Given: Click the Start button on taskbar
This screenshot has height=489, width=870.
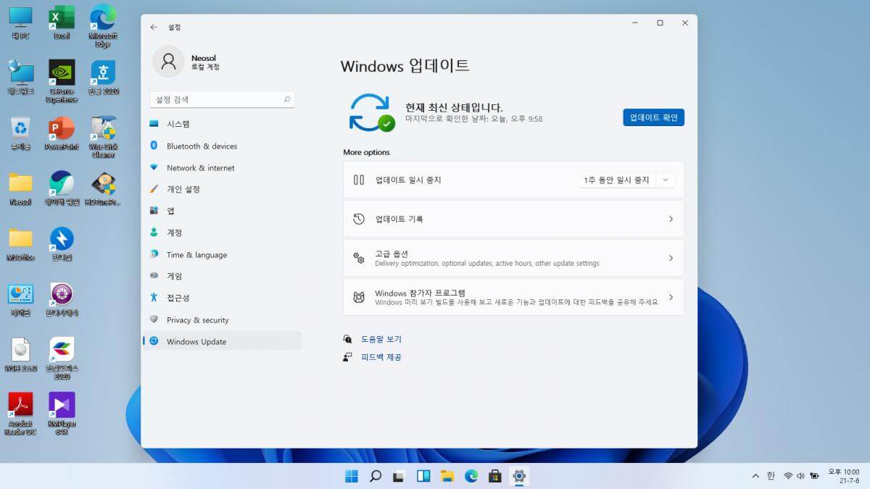Looking at the screenshot, I should pyautogui.click(x=352, y=476).
